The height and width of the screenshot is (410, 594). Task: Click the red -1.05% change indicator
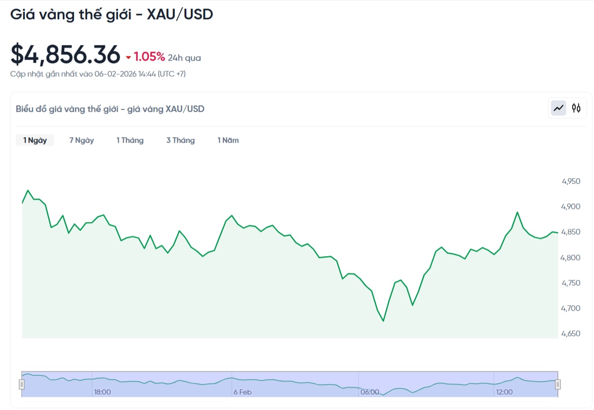tap(147, 56)
